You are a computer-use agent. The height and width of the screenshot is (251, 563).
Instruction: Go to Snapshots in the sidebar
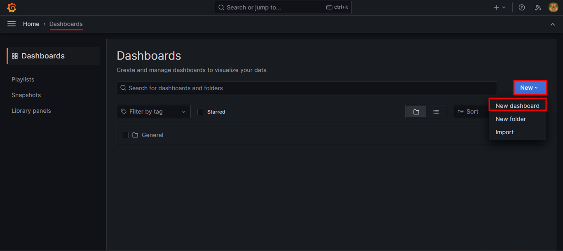click(x=26, y=95)
